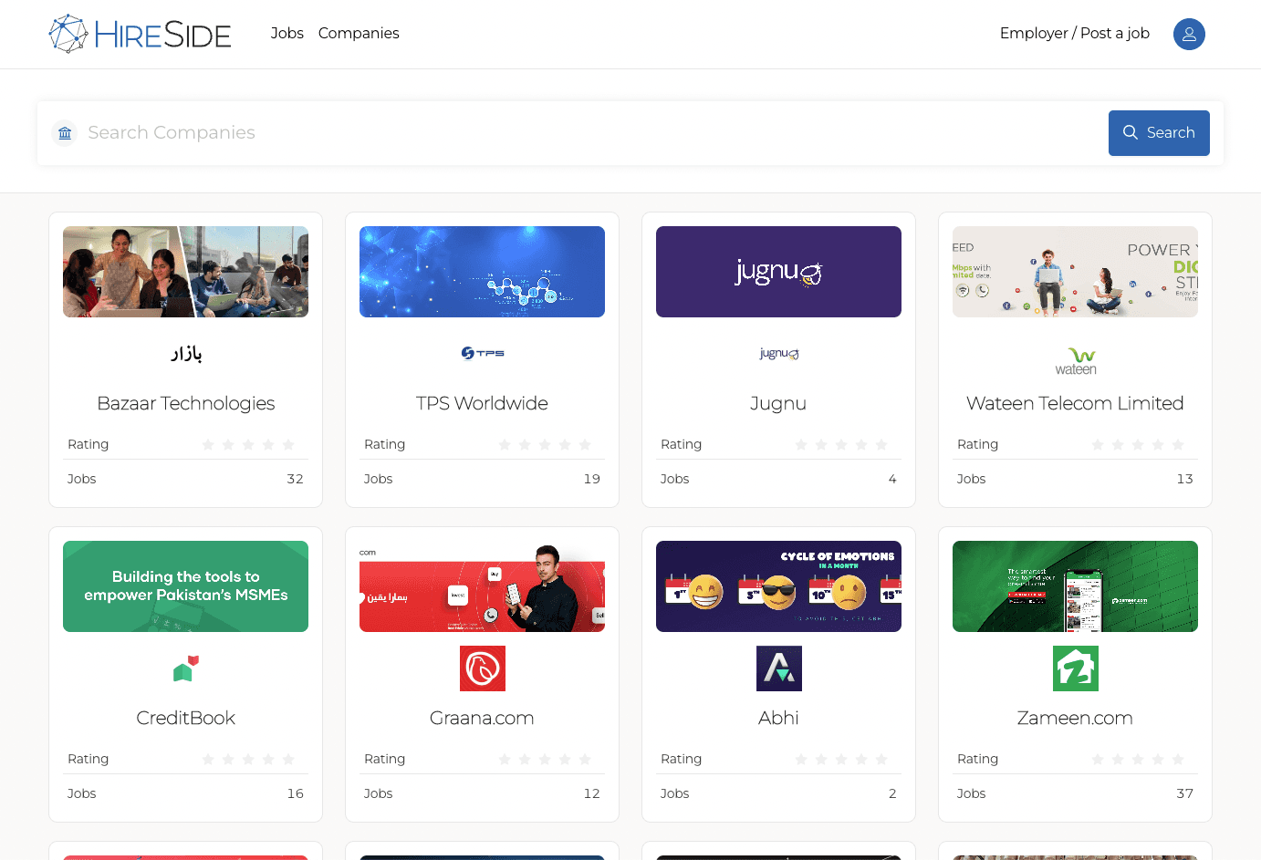Click the CreditBook green logo icon
The width and height of the screenshot is (1261, 860).
click(185, 668)
